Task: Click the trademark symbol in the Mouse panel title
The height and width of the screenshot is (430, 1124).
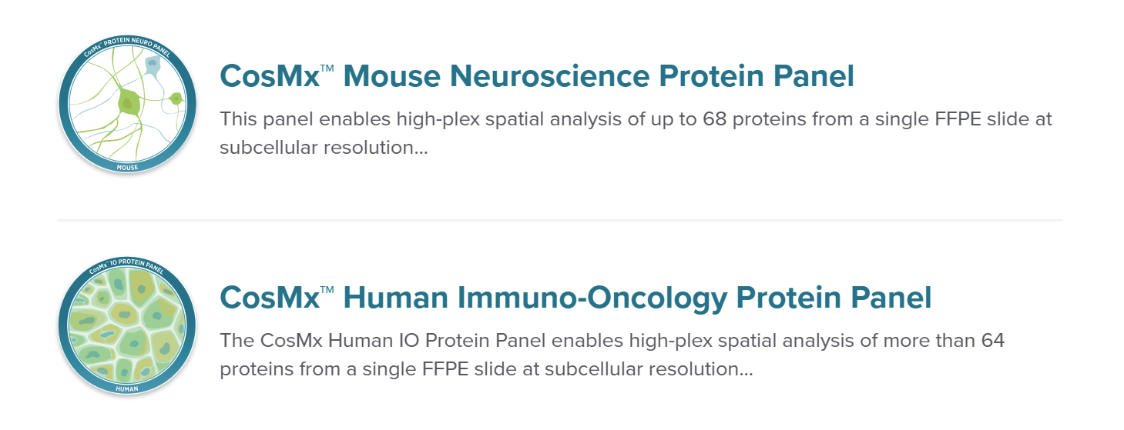Action: (x=327, y=68)
